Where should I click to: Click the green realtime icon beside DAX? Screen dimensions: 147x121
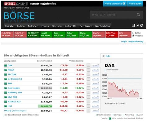coord(6,65)
